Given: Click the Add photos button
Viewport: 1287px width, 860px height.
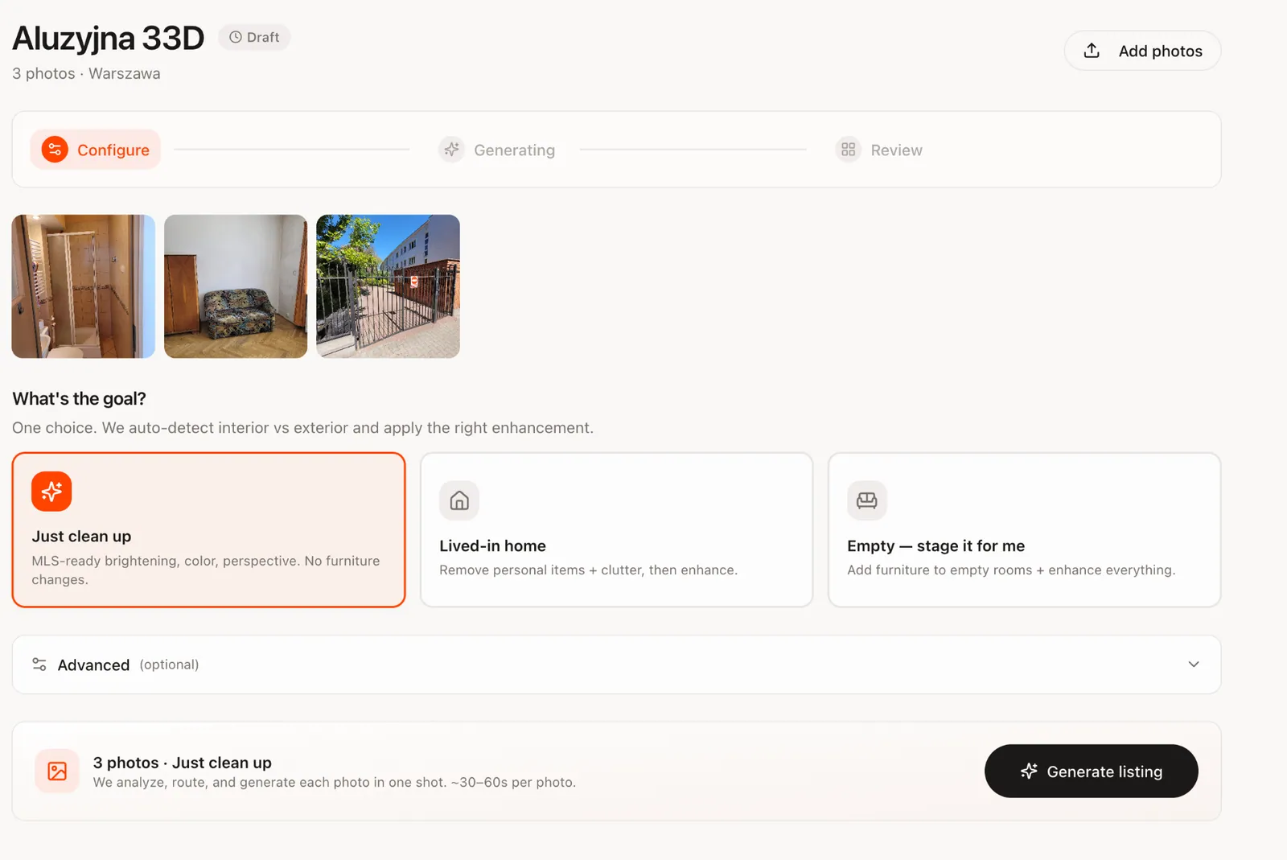Looking at the screenshot, I should [1142, 51].
